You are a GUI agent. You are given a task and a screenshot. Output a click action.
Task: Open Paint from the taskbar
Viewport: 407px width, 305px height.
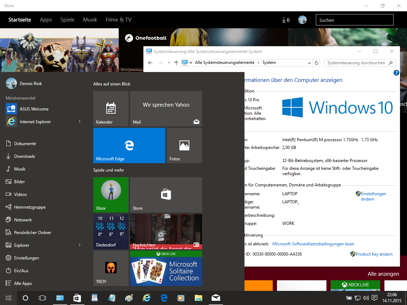tap(129, 298)
